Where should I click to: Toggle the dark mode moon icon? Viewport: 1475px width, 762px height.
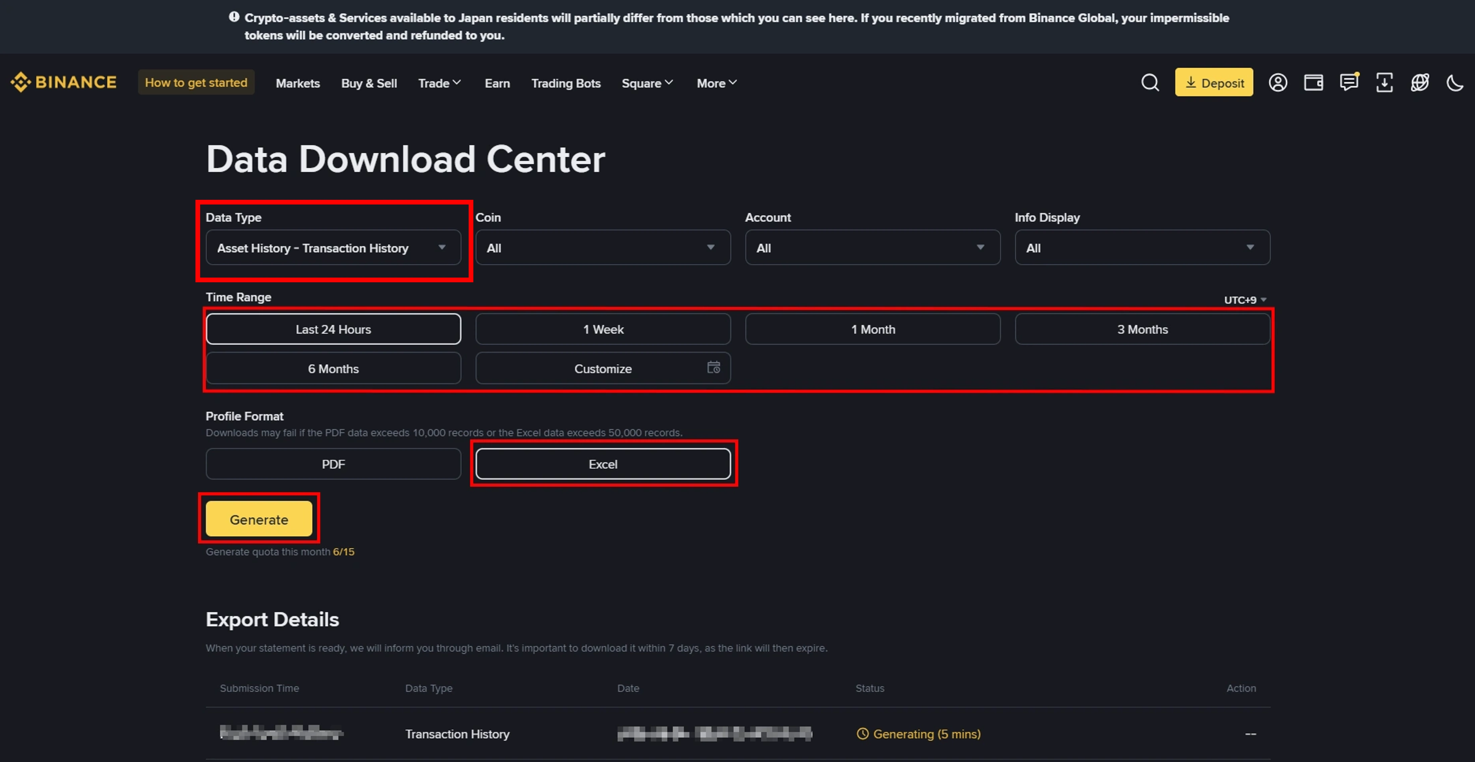pyautogui.click(x=1455, y=83)
